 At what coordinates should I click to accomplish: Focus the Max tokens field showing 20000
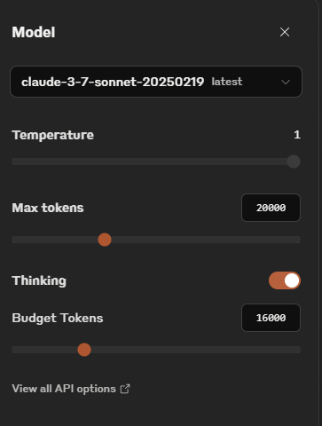click(271, 208)
